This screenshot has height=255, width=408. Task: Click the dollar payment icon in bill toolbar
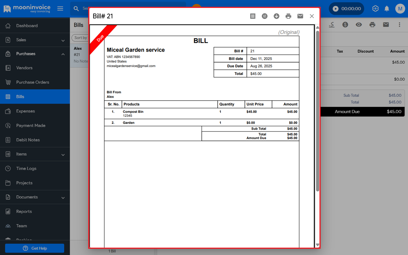345,25
